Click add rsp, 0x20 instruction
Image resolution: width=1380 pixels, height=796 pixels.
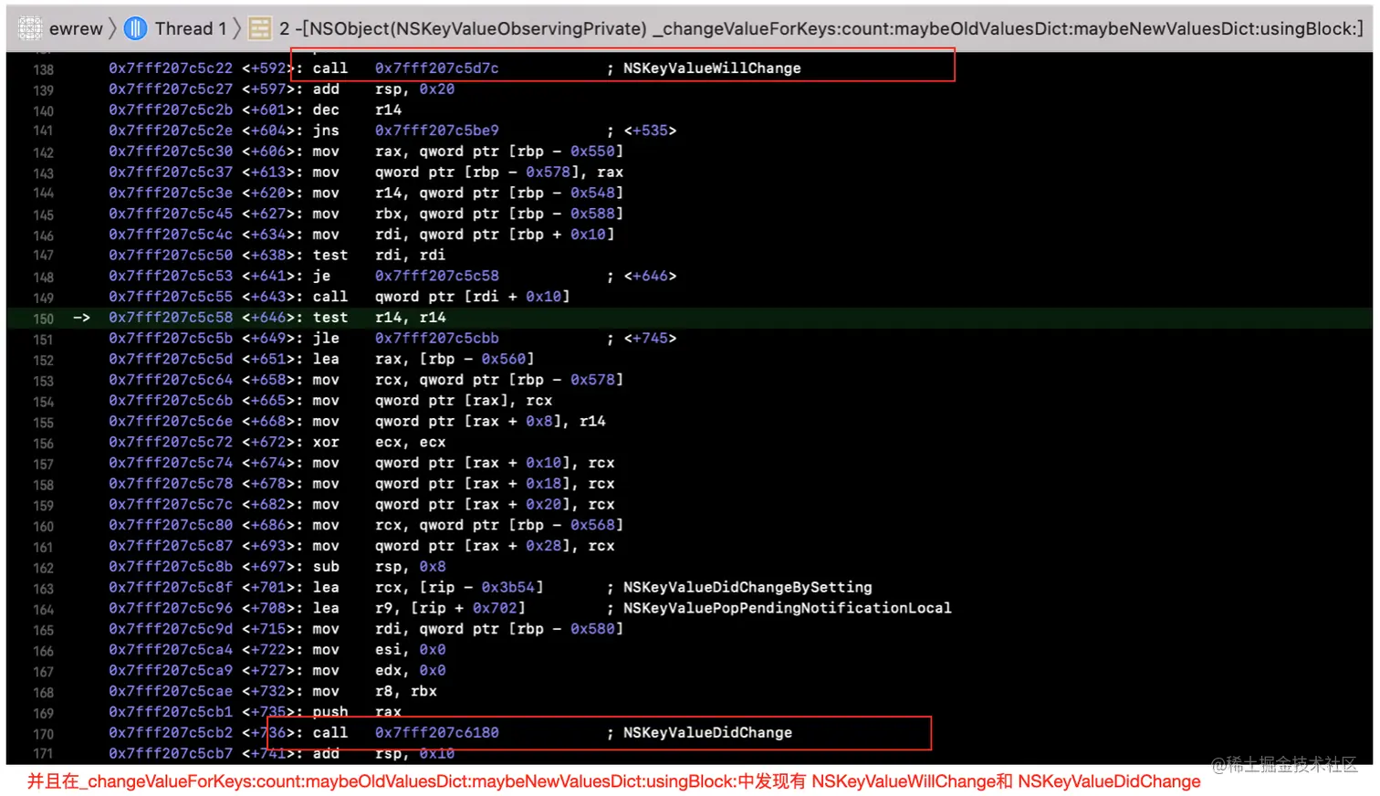[383, 89]
